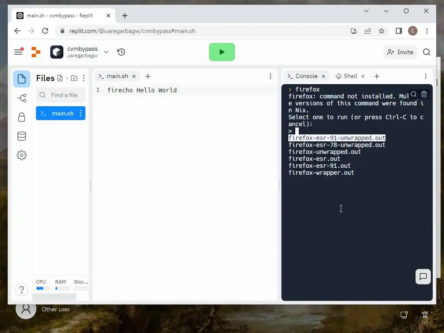The image size is (444, 333).
Task: Click the Storage usage bar
Action: point(81,288)
